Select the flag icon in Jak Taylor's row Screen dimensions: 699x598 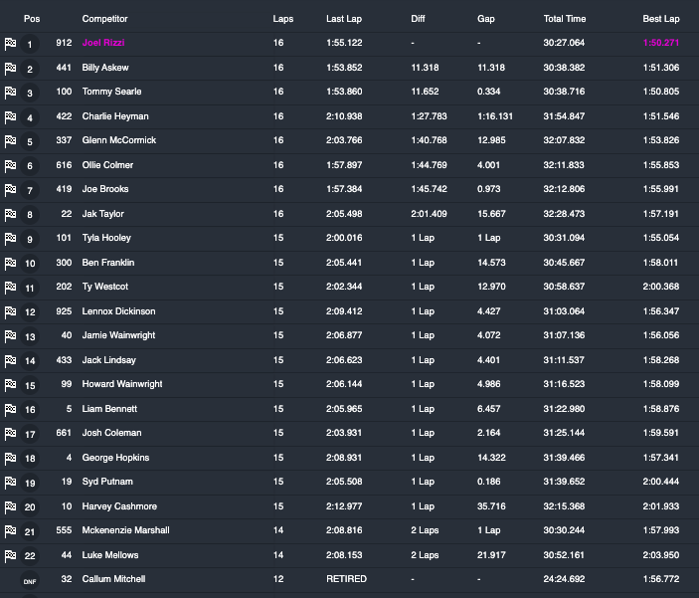click(11, 214)
